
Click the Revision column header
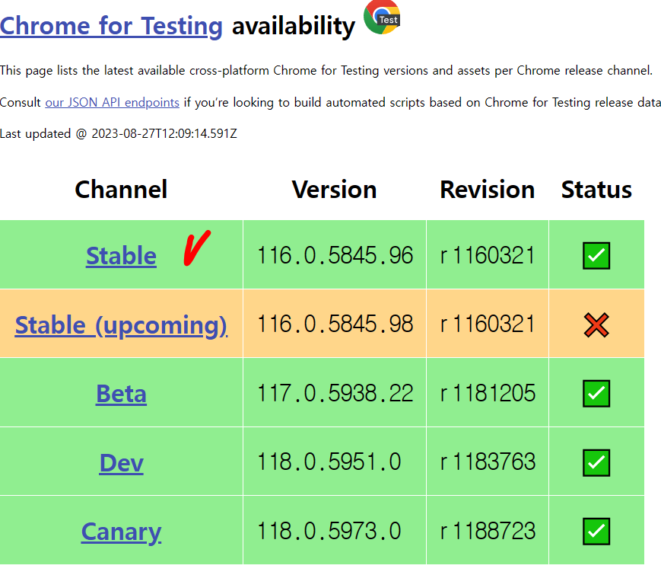(488, 190)
